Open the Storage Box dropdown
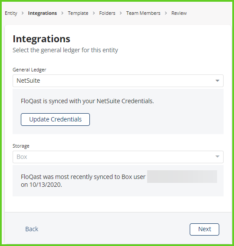 [x=118, y=157]
